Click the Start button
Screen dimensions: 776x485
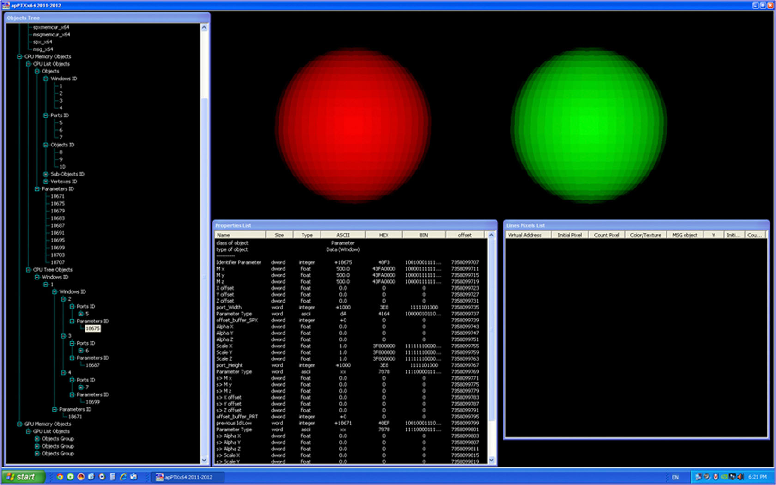[x=23, y=477]
